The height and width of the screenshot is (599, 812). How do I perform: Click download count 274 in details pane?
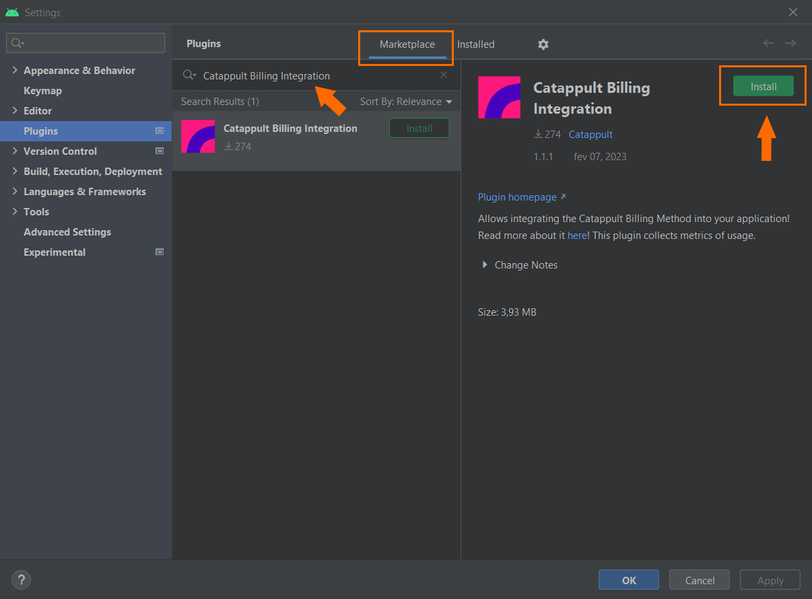click(x=547, y=135)
